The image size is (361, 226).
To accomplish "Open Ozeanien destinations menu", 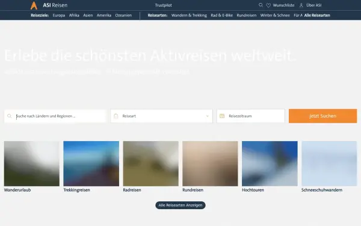I will tap(123, 16).
